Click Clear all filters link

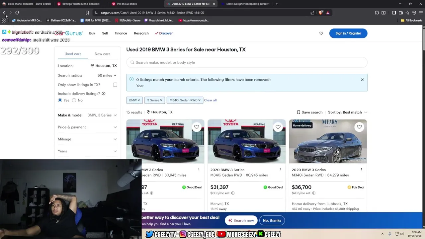tap(210, 100)
